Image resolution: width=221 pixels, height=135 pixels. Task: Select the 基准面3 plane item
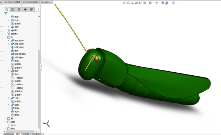tap(13, 34)
